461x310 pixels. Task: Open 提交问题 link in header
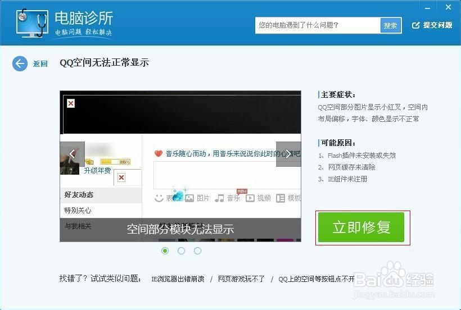(x=437, y=25)
